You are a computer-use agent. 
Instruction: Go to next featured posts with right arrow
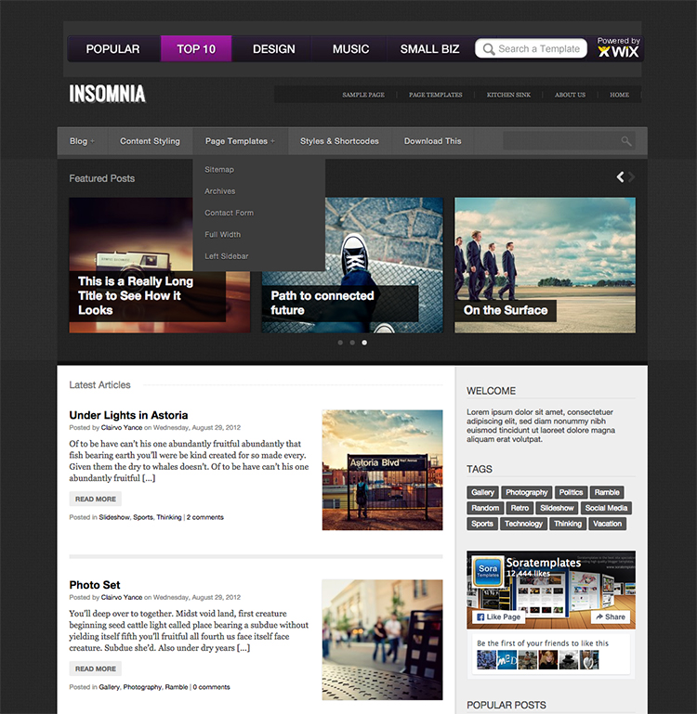[x=631, y=177]
